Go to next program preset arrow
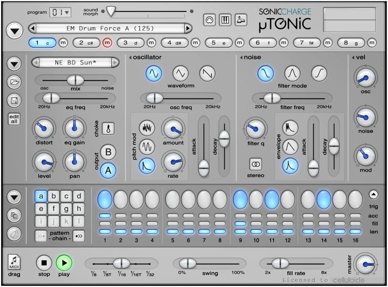This screenshot has width=388, height=287. coord(188,28)
